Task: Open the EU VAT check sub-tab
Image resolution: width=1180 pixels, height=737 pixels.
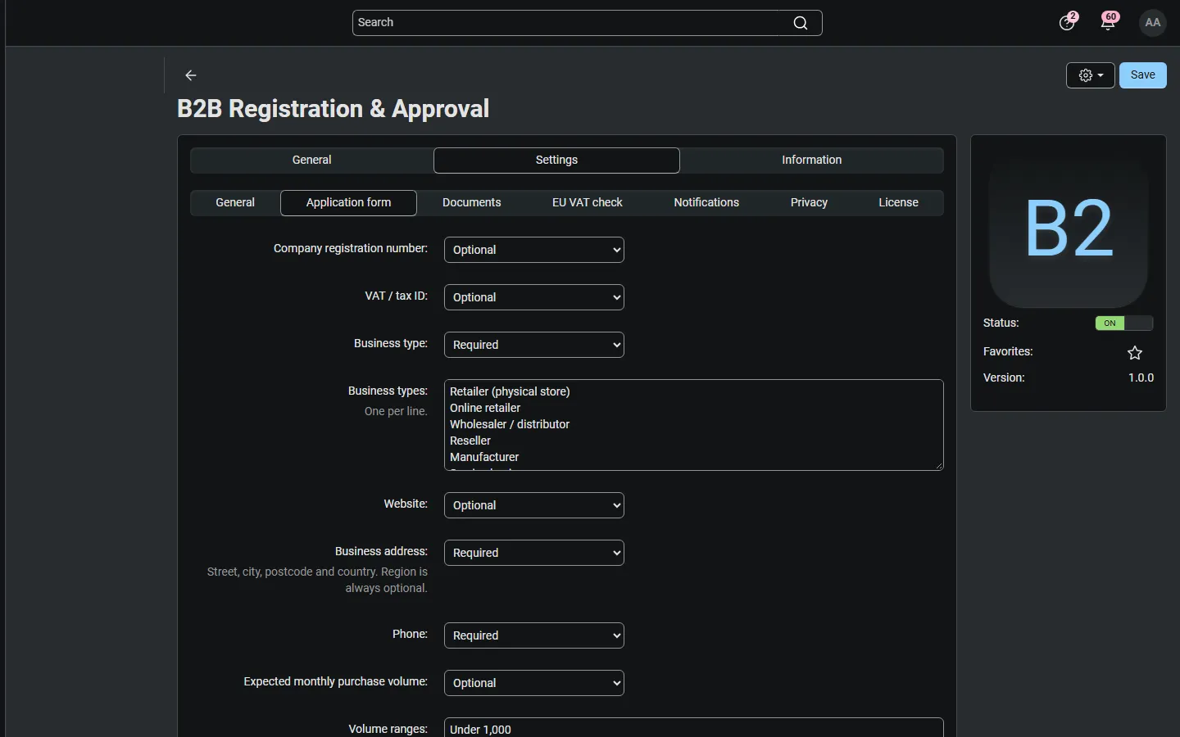Action: [588, 203]
